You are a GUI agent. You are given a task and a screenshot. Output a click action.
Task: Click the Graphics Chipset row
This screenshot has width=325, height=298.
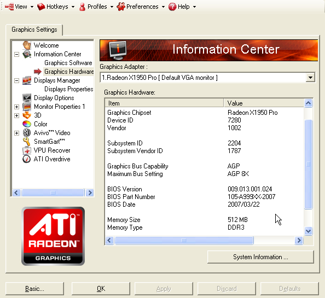click(x=204, y=113)
